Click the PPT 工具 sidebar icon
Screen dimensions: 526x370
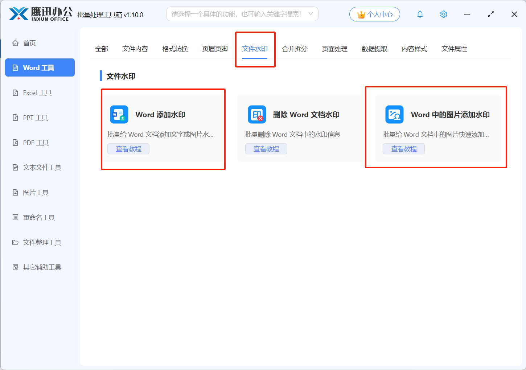tap(15, 118)
